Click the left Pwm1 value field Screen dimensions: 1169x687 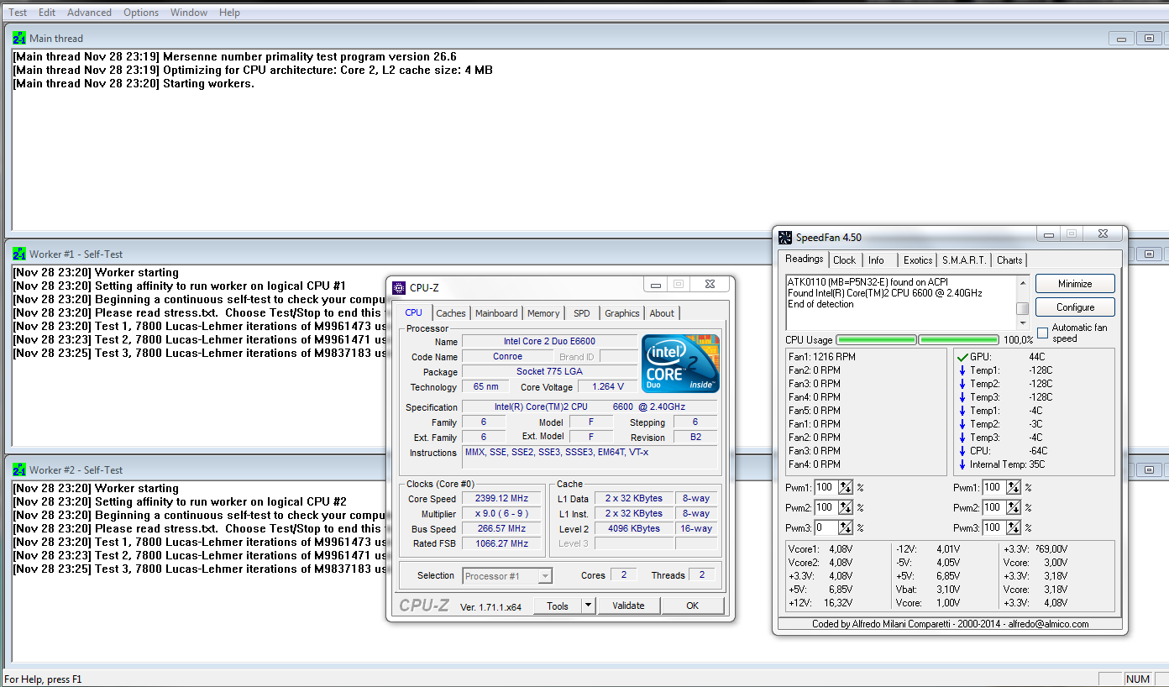pos(826,488)
